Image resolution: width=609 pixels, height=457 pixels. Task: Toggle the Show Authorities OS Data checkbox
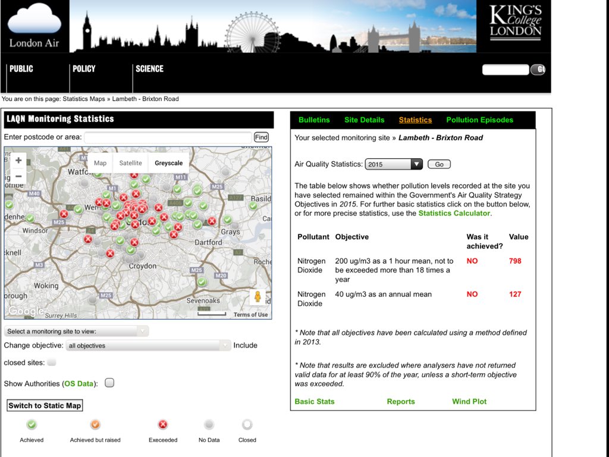click(x=109, y=383)
